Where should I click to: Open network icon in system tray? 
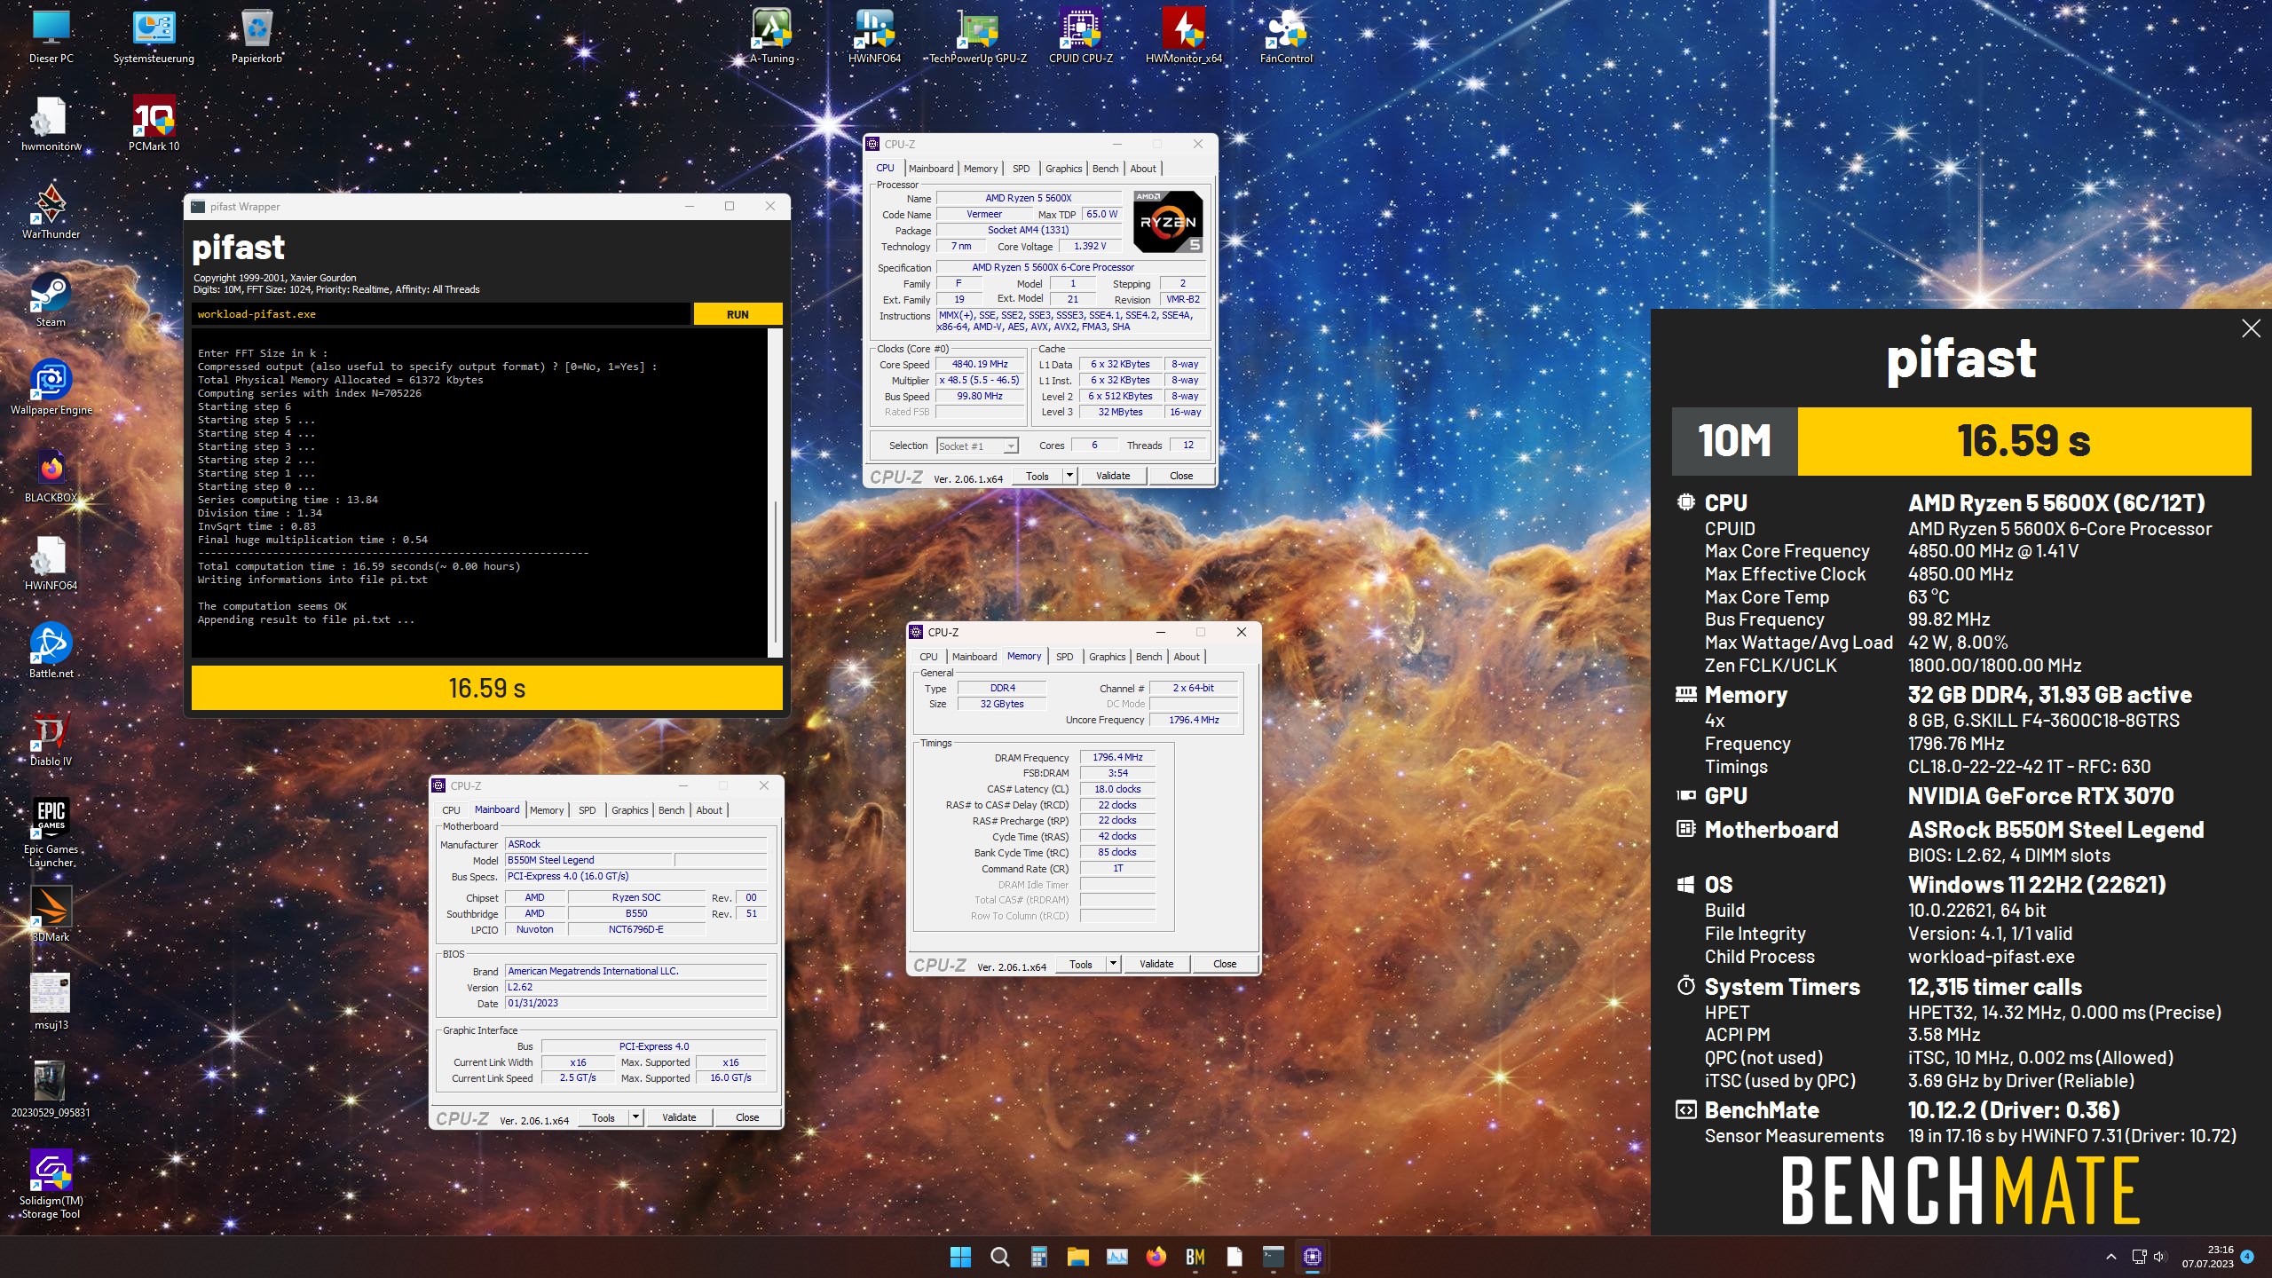pos(2139,1257)
